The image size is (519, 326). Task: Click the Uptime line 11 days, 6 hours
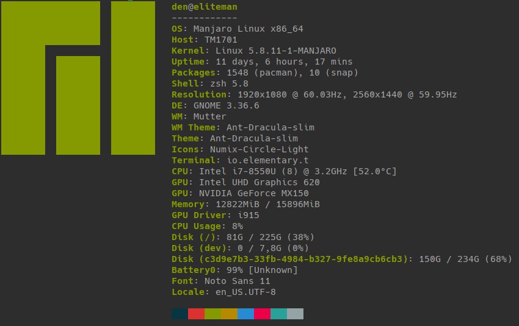click(262, 62)
